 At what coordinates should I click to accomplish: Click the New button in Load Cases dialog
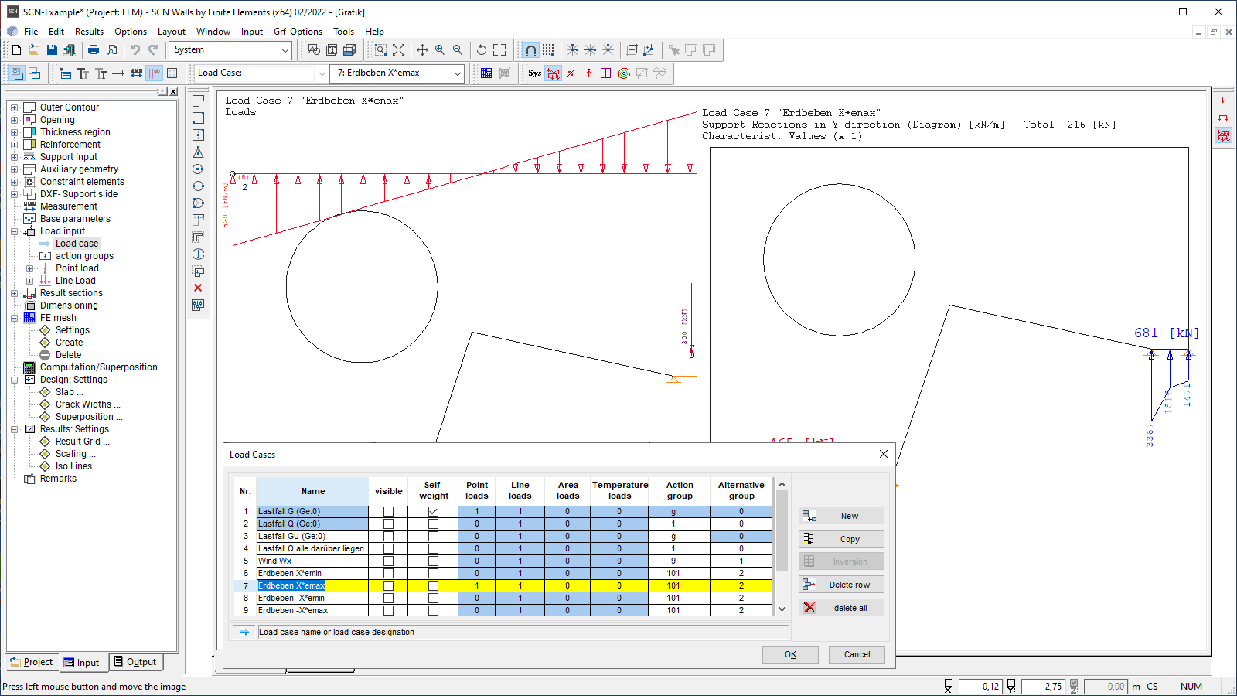[x=841, y=516]
